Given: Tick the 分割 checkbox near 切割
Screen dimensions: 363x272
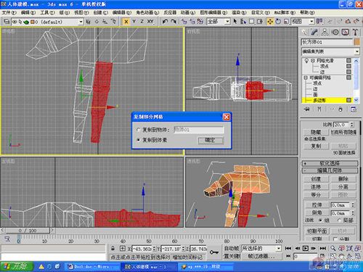Looking at the screenshot, I should point(335,239).
